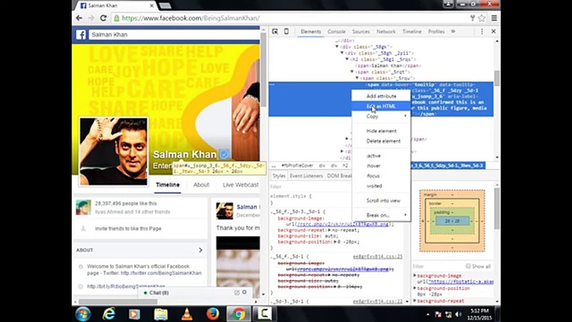Viewport: 572px width, 322px height.
Task: Click the Facebook logo icon
Action: tap(81, 34)
